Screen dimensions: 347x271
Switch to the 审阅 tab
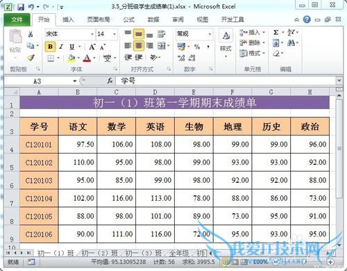[x=178, y=19]
